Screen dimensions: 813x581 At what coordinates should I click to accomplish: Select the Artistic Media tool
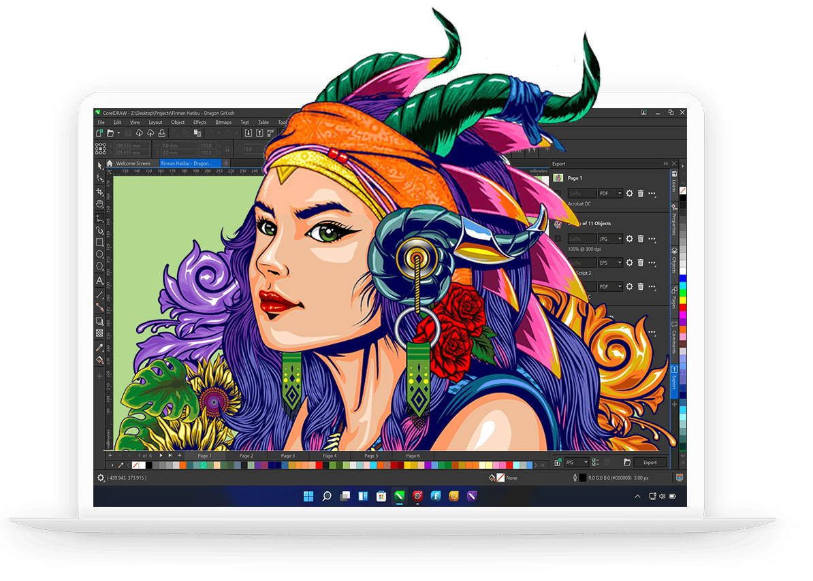[99, 230]
